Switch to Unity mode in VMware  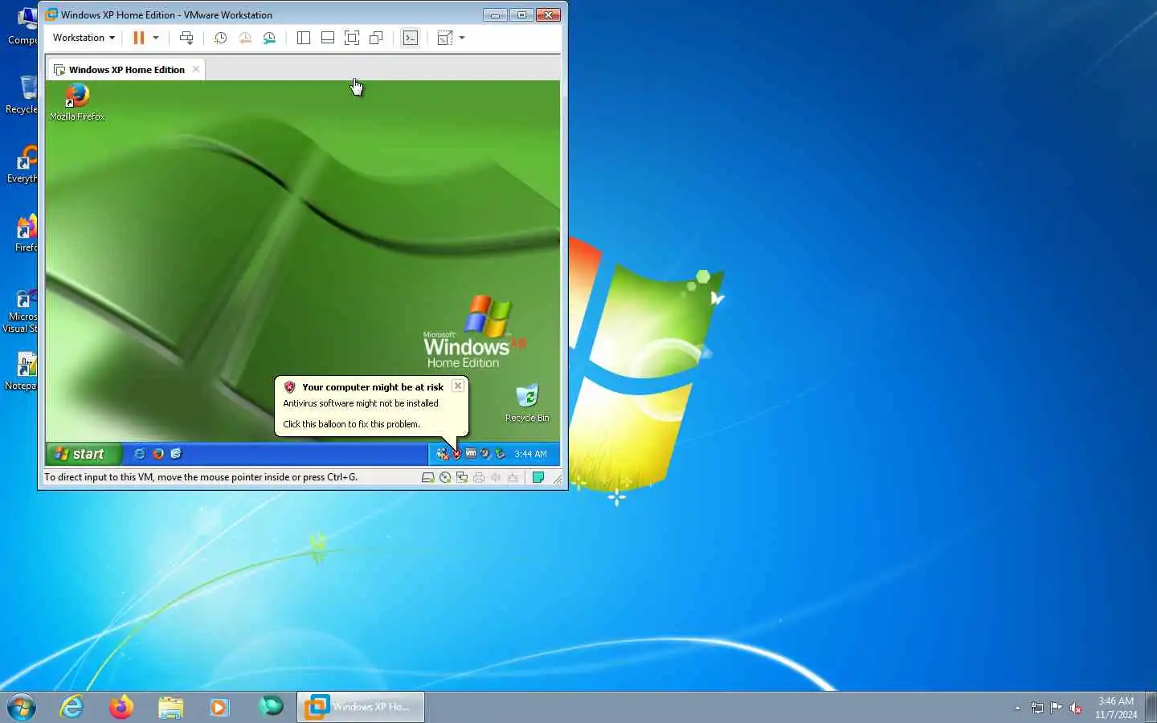(x=376, y=38)
